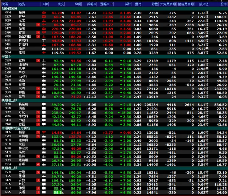Image resolution: width=228 pixels, height=196 pixels.
Task: Sort by the 振幅% column header
Action: coord(89,4)
